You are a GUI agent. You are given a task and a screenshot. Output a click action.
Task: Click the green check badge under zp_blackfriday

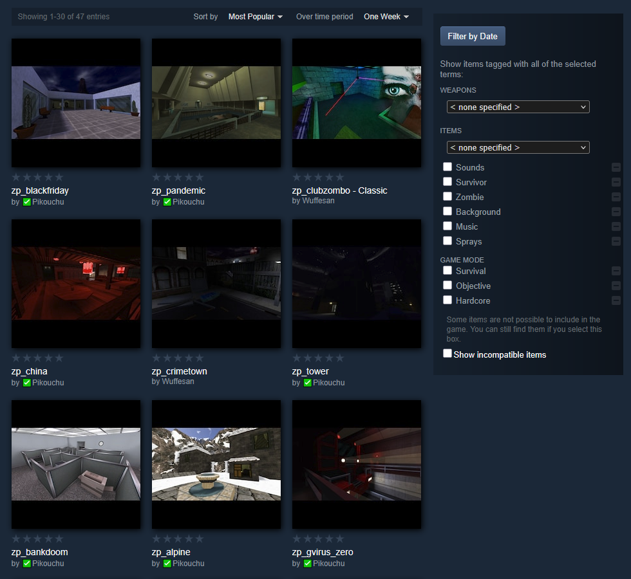26,202
